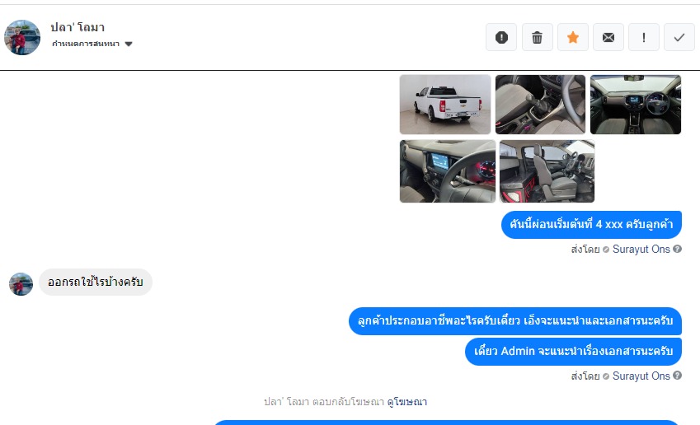Screen dimensions: 700x425
Task: Delete conversation with trash can icon
Action: pyautogui.click(x=537, y=37)
